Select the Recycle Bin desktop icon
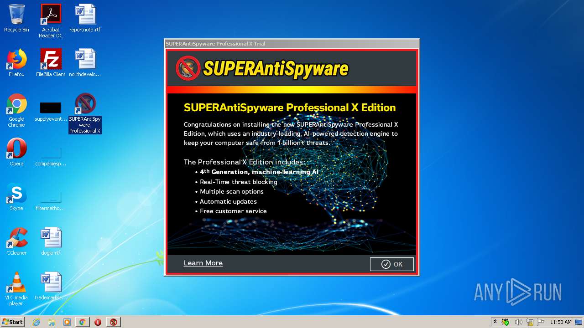This screenshot has height=328, width=584. pyautogui.click(x=16, y=18)
